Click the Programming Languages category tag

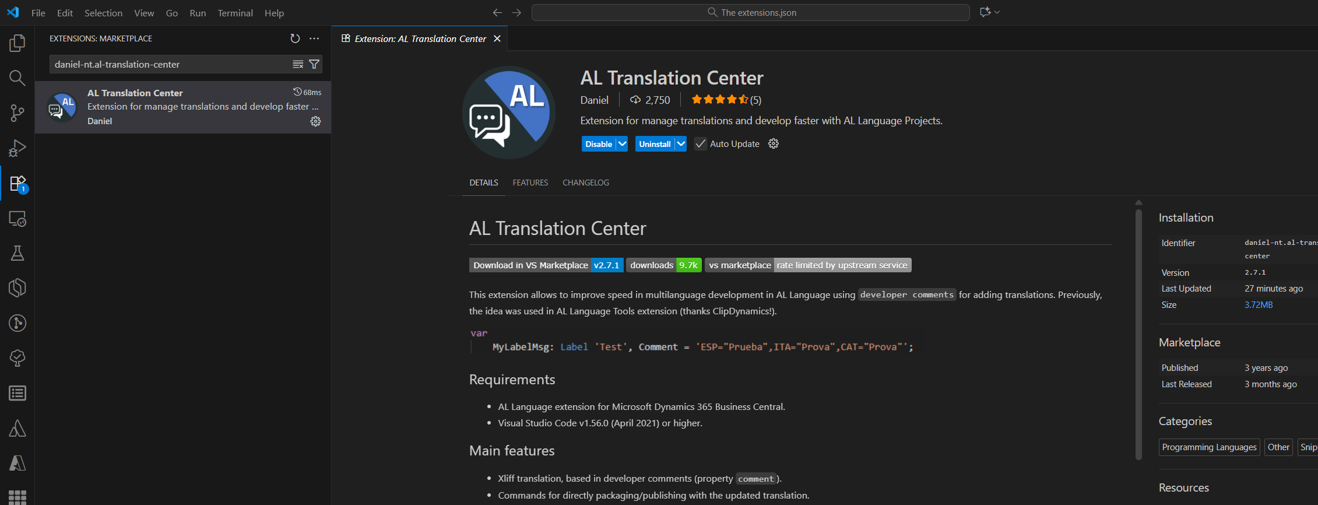point(1210,447)
